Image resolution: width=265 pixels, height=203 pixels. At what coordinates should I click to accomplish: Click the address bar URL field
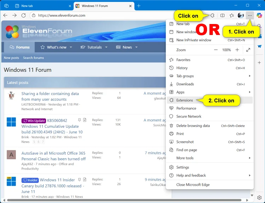click(101, 16)
